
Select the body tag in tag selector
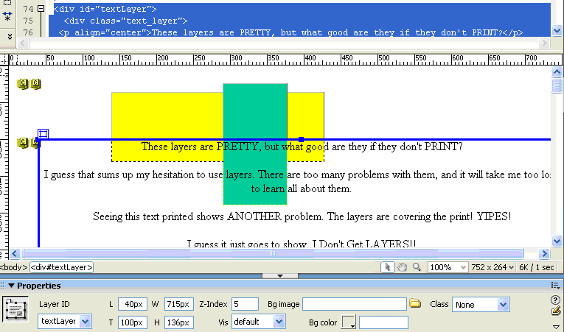[13, 267]
